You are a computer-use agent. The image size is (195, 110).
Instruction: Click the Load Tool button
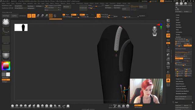pos(179,105)
